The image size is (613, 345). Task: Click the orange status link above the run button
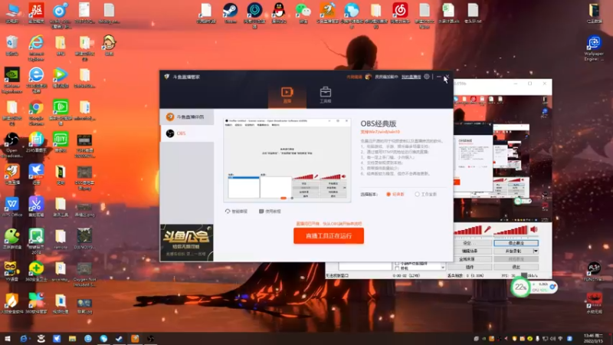tap(329, 224)
